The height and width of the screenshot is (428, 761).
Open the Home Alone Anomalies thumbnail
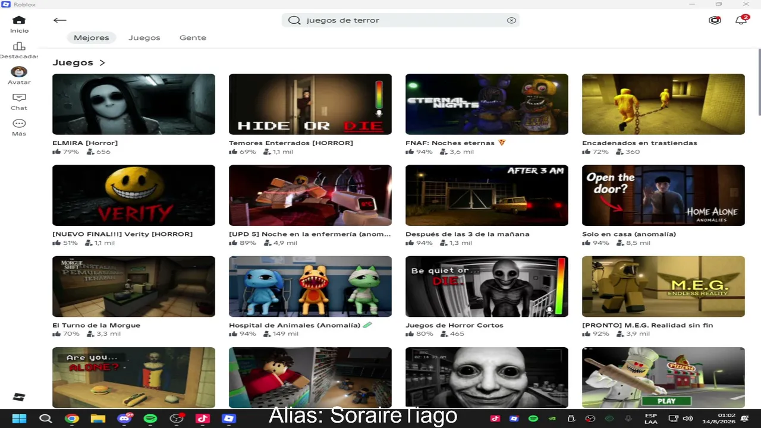[663, 195]
